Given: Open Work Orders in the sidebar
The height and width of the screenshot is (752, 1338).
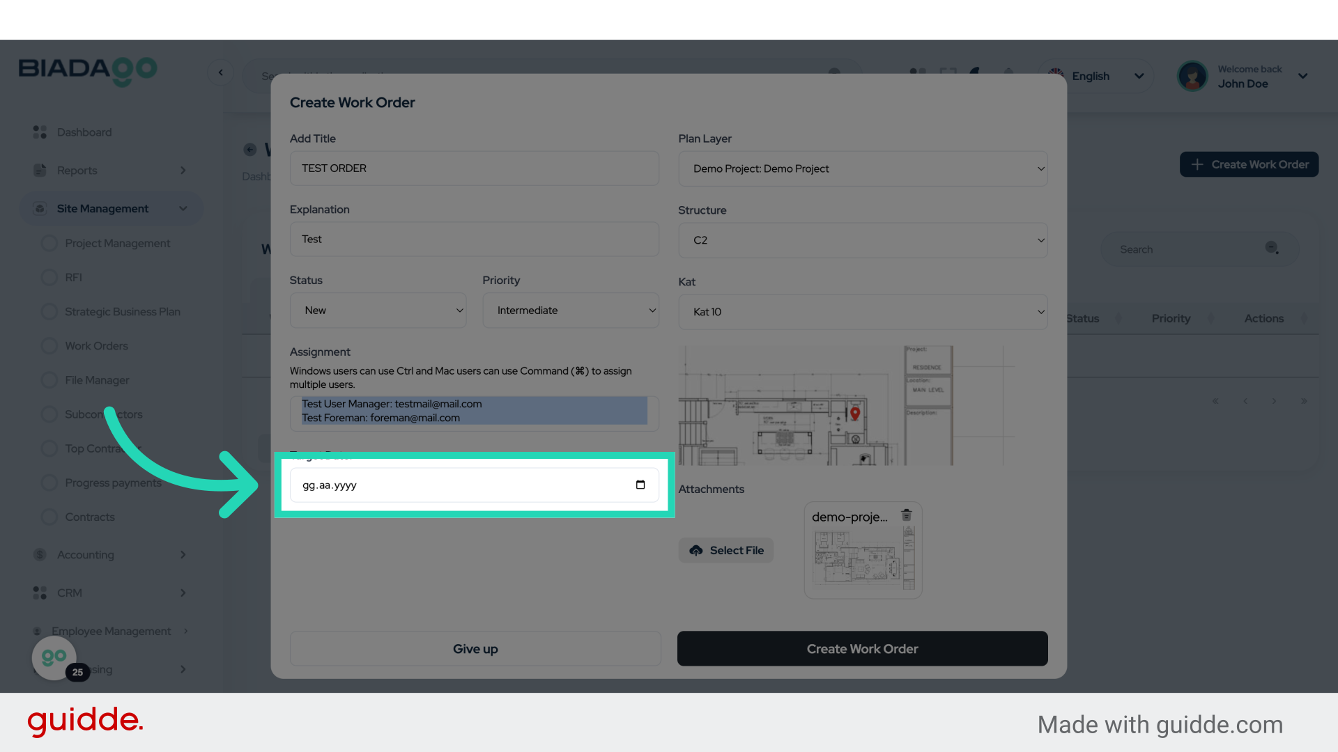Looking at the screenshot, I should tap(96, 346).
